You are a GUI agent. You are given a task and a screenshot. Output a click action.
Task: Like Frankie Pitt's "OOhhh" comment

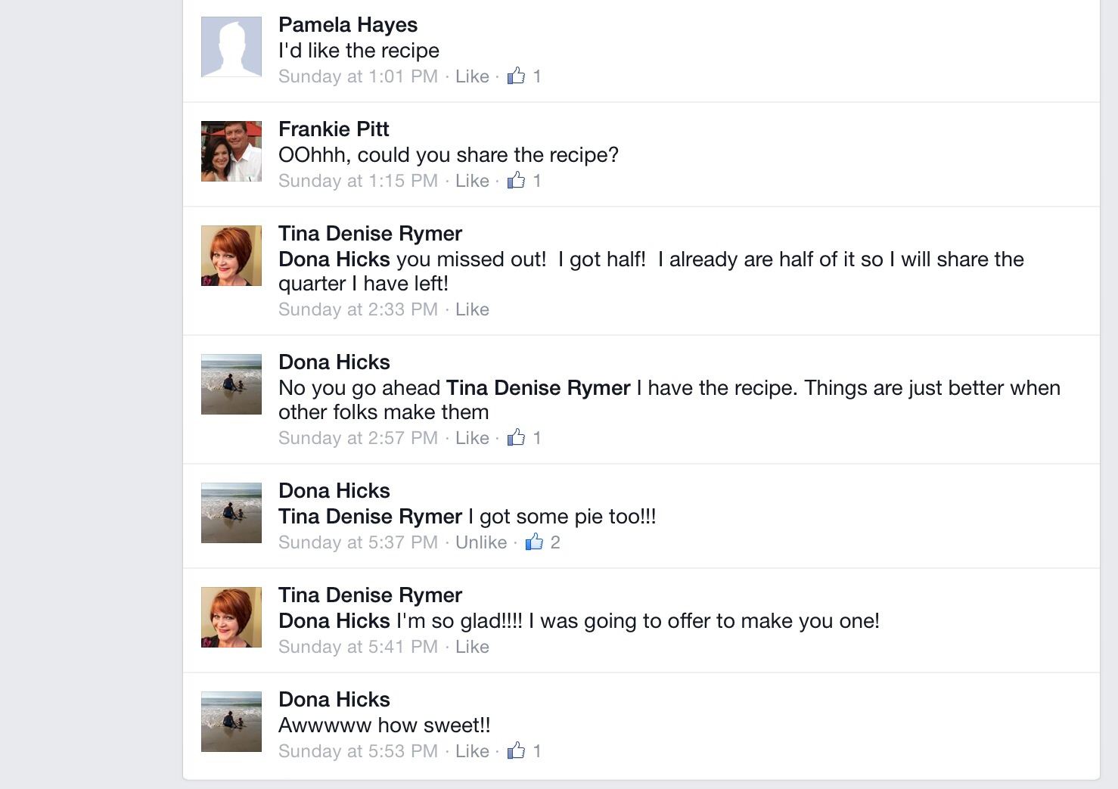(x=472, y=181)
